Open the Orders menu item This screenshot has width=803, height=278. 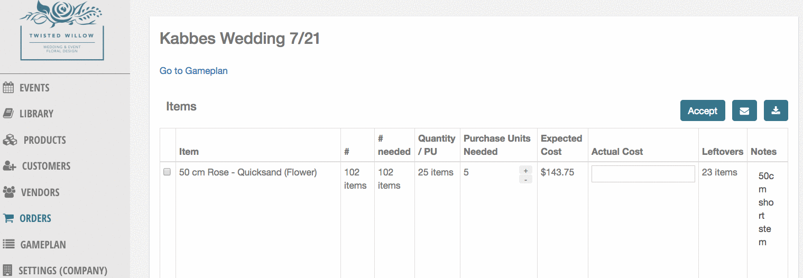pyautogui.click(x=35, y=218)
